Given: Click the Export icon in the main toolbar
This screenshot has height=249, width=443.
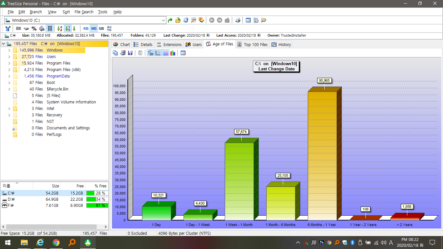Looking at the screenshot, I should (201, 20).
